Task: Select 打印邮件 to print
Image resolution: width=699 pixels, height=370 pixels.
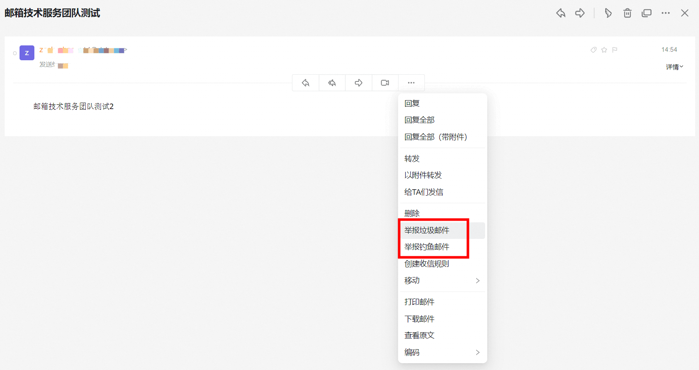Action: click(442, 302)
